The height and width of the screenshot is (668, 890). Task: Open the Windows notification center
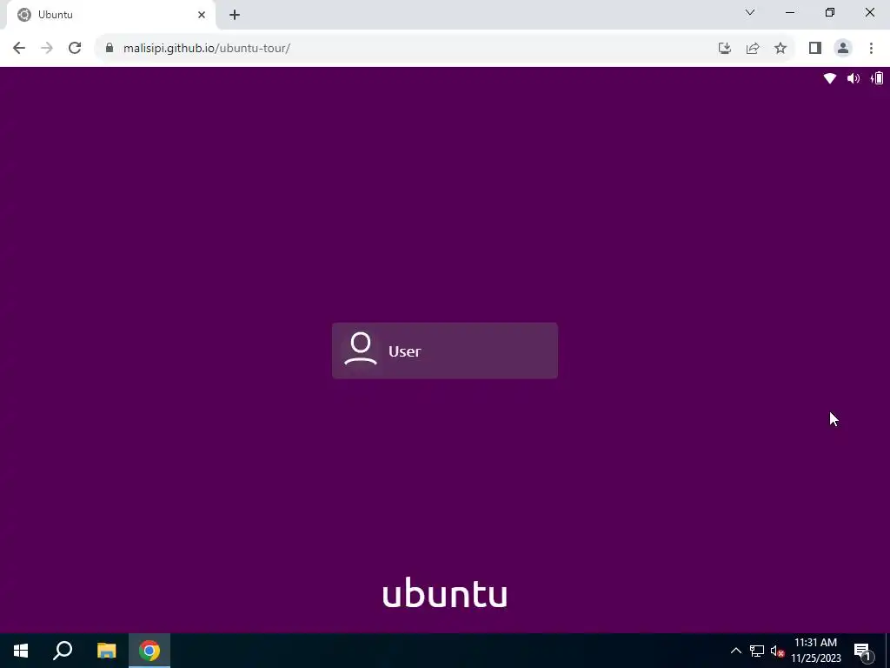863,651
